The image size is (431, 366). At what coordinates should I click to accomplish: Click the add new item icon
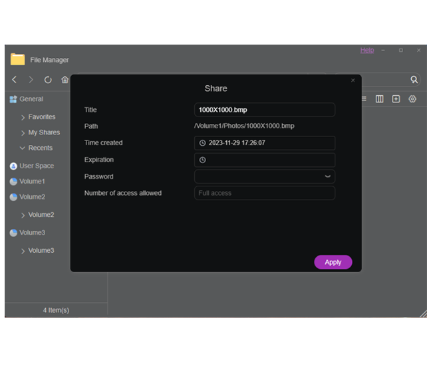tap(396, 99)
